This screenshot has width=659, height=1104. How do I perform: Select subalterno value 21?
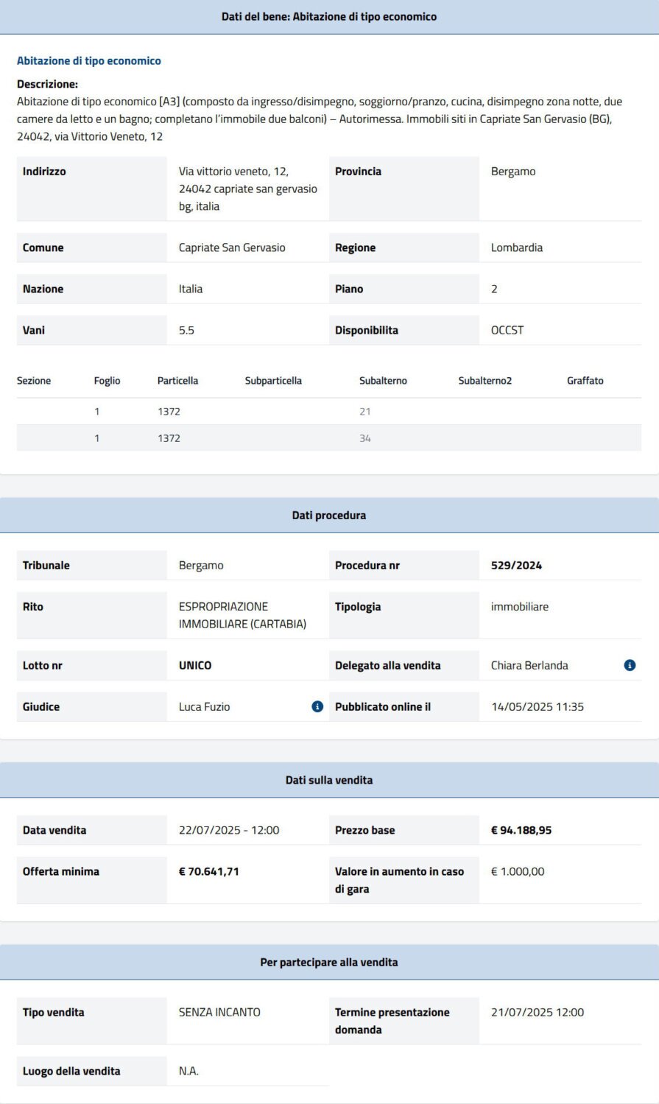click(365, 412)
